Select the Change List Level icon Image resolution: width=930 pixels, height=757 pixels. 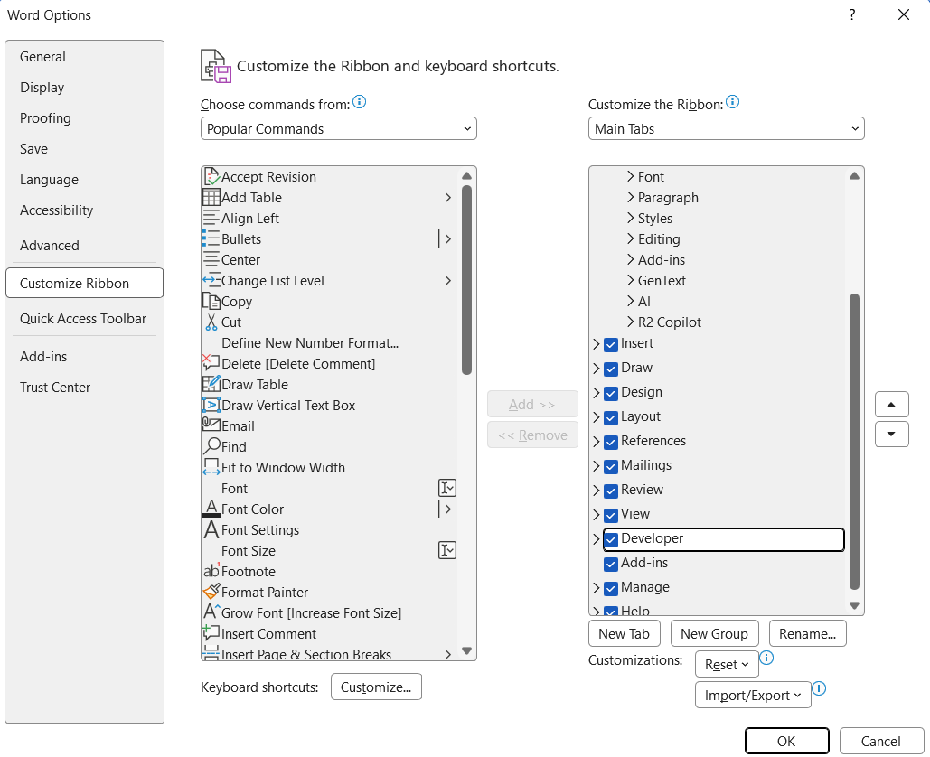click(211, 280)
